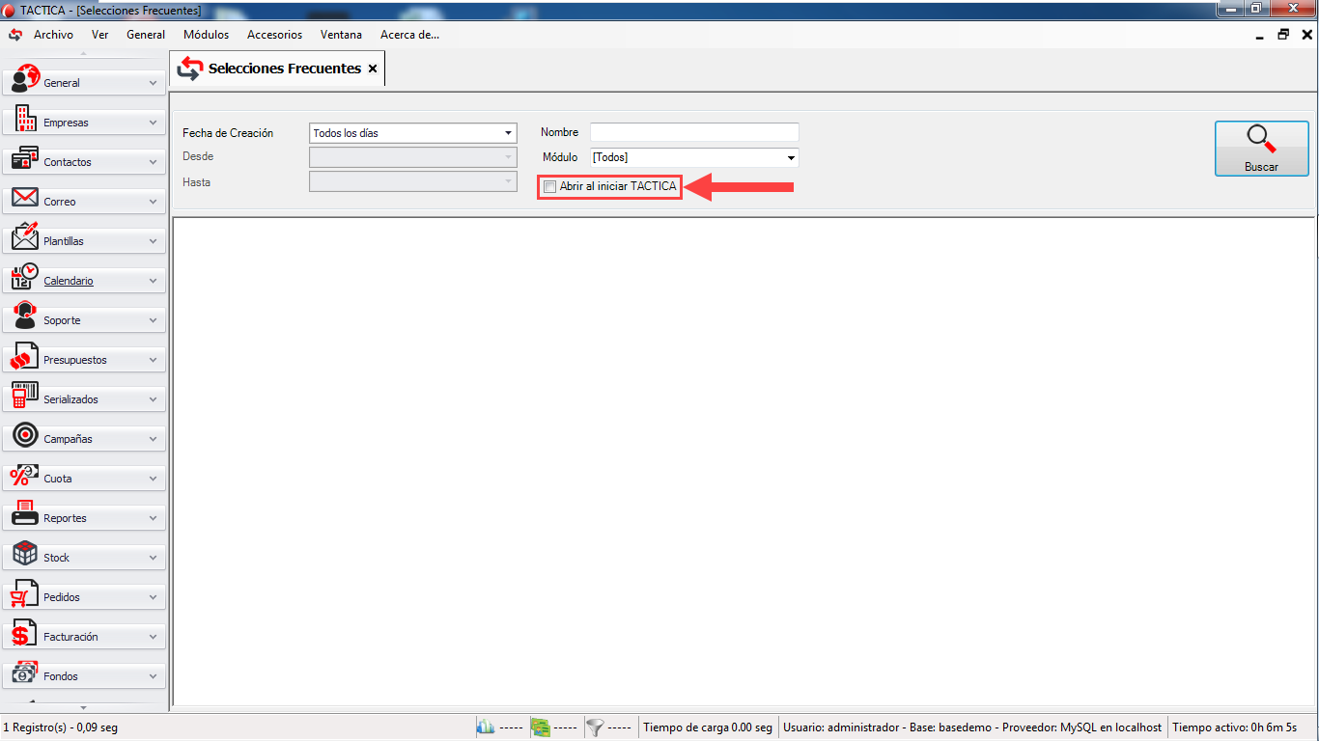
Task: Click the Contactos card icon
Action: pos(25,159)
